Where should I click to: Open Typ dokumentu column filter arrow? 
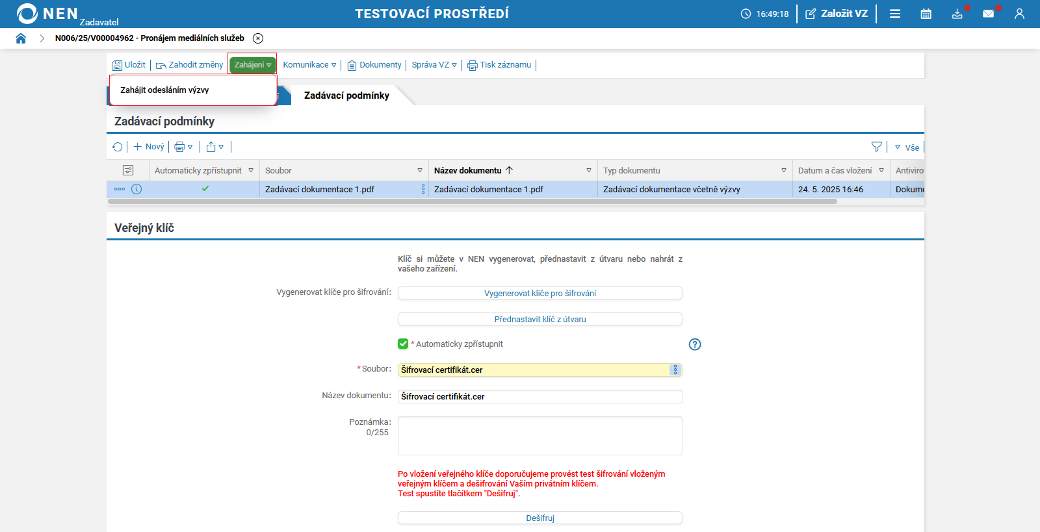tap(784, 170)
